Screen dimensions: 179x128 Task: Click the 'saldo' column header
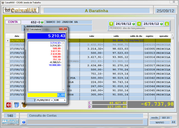(116, 36)
